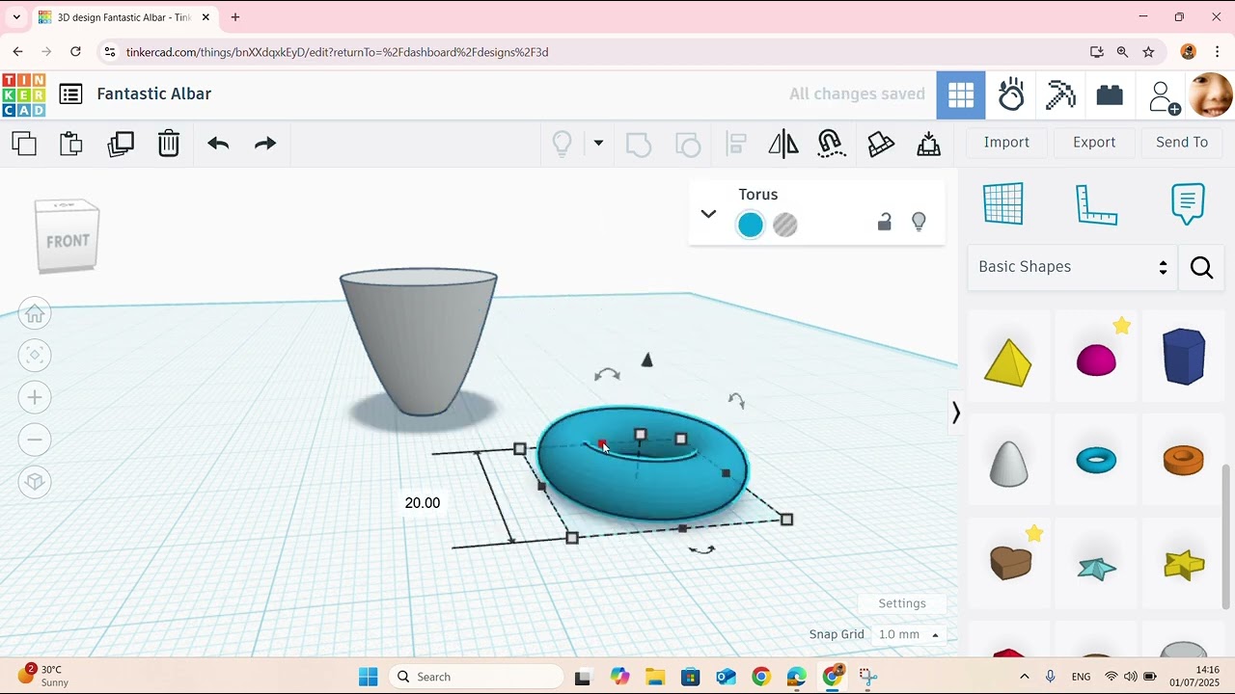The height and width of the screenshot is (694, 1235).
Task: Duplicate and repeat the selected shape
Action: click(121, 144)
